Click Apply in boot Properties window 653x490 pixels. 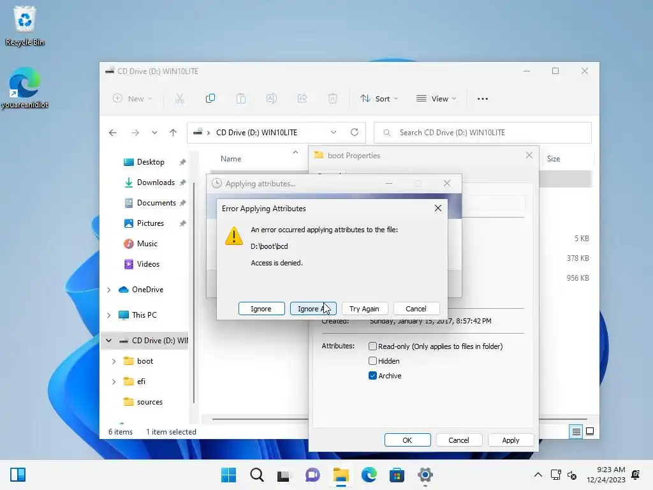click(511, 440)
